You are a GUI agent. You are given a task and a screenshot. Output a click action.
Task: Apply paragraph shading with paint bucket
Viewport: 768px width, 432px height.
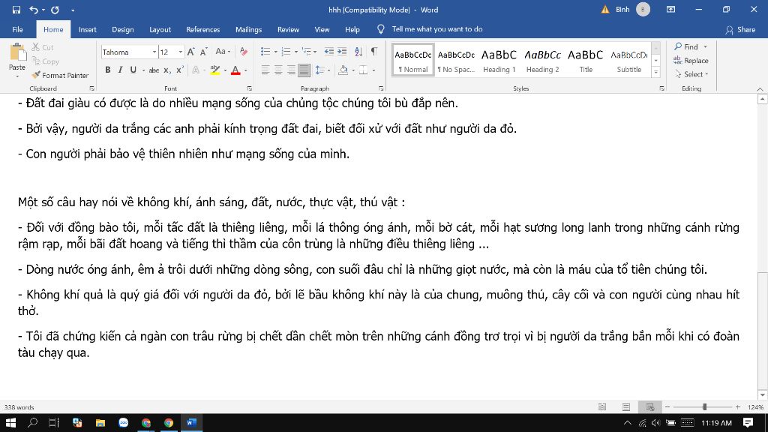coord(343,70)
